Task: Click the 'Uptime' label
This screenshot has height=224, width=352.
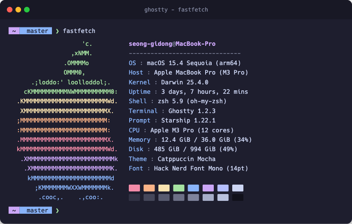Action: (x=140, y=92)
